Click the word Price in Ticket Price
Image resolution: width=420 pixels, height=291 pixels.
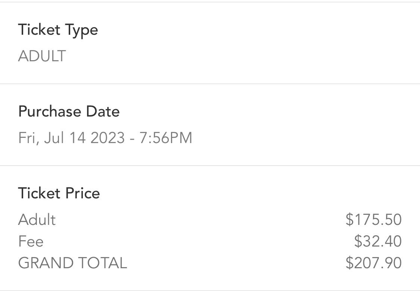(x=83, y=193)
